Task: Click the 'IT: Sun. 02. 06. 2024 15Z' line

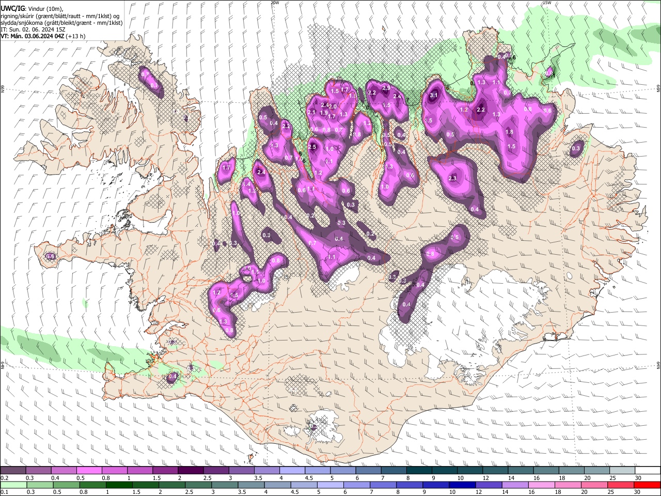Action: pos(33,29)
